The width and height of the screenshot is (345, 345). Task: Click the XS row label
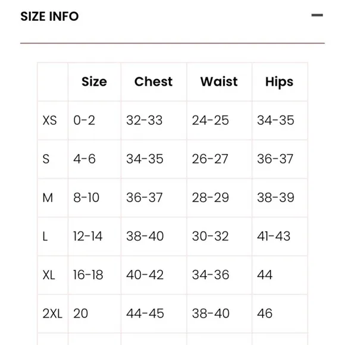click(x=49, y=120)
